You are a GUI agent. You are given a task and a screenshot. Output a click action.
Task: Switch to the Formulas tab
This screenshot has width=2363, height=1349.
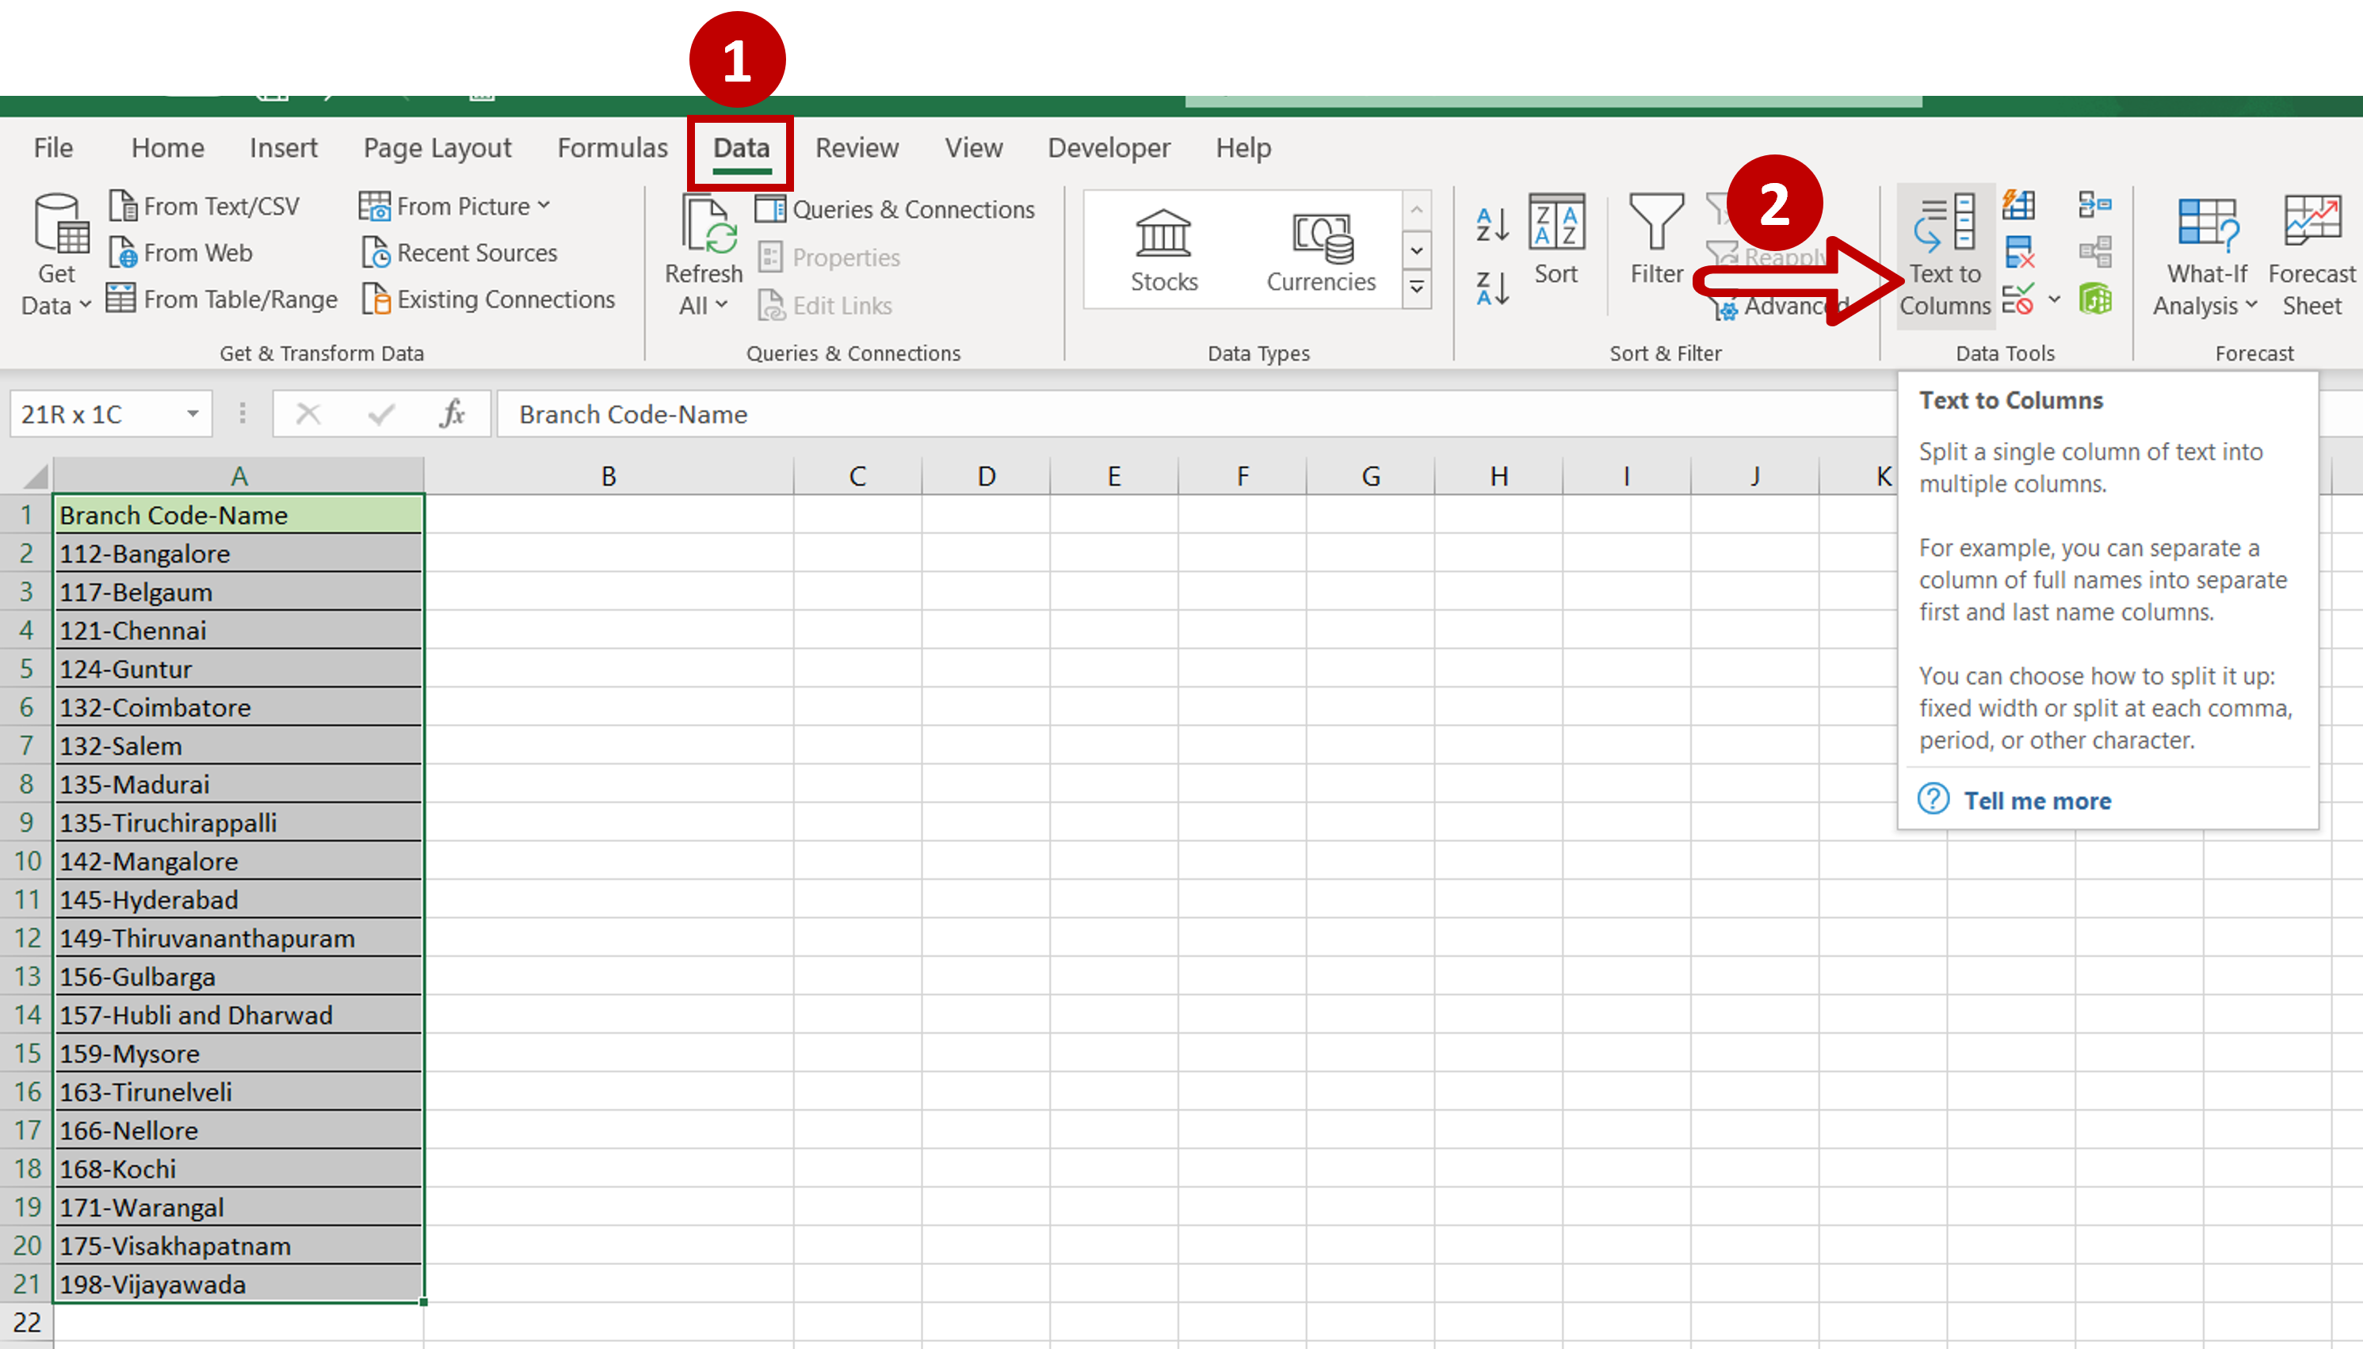tap(613, 147)
